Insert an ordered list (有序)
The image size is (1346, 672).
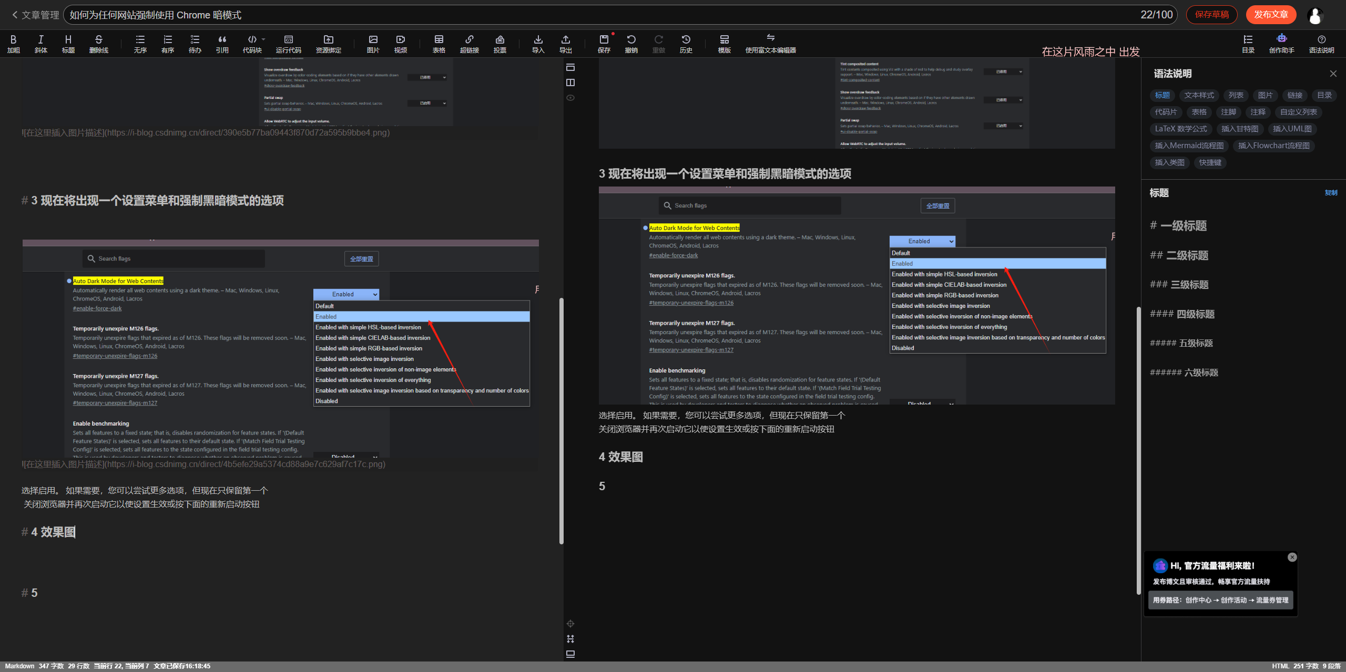[x=168, y=44]
